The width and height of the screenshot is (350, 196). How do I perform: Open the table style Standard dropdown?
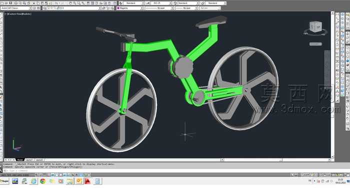(188, 3)
